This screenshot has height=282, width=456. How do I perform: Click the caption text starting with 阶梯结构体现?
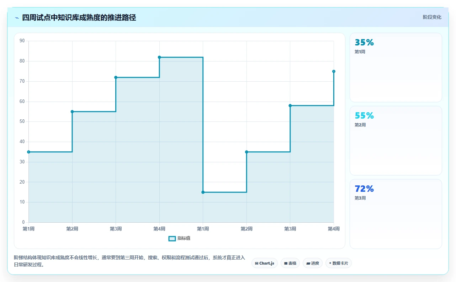tap(129, 261)
